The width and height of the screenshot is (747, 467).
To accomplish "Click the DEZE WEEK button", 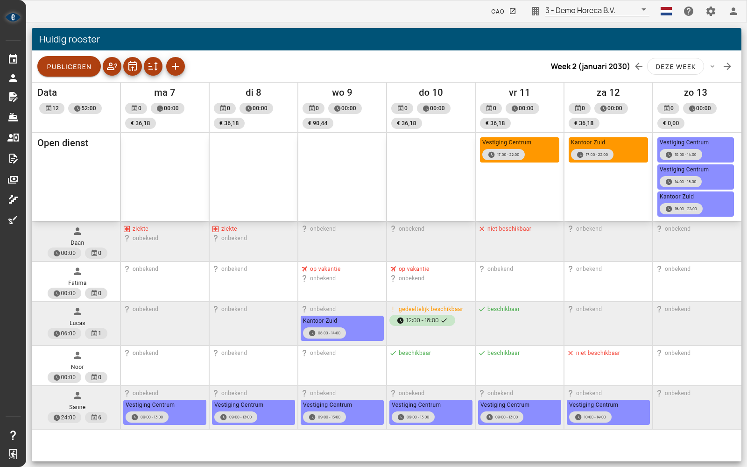I will coord(676,66).
